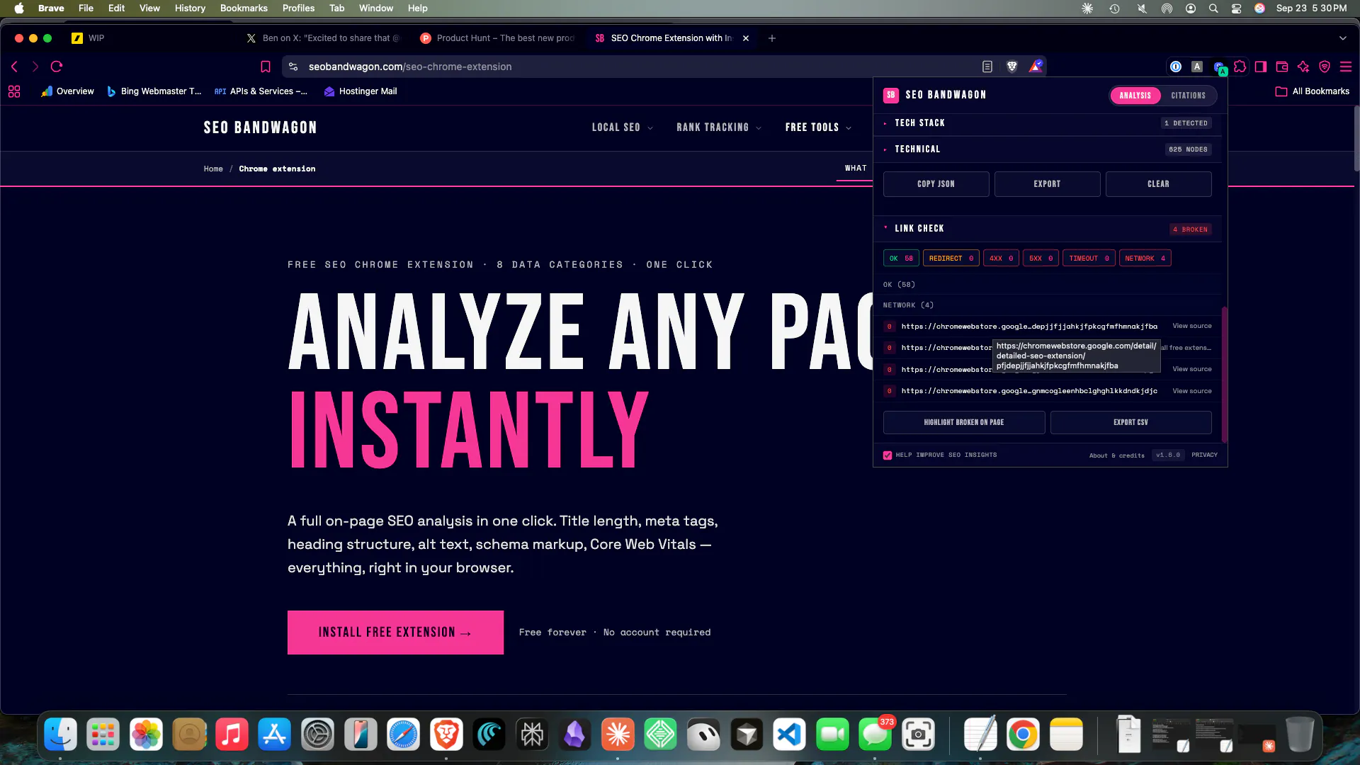Open Leo AI sparkle icon
This screenshot has height=765, width=1360.
coord(1303,67)
